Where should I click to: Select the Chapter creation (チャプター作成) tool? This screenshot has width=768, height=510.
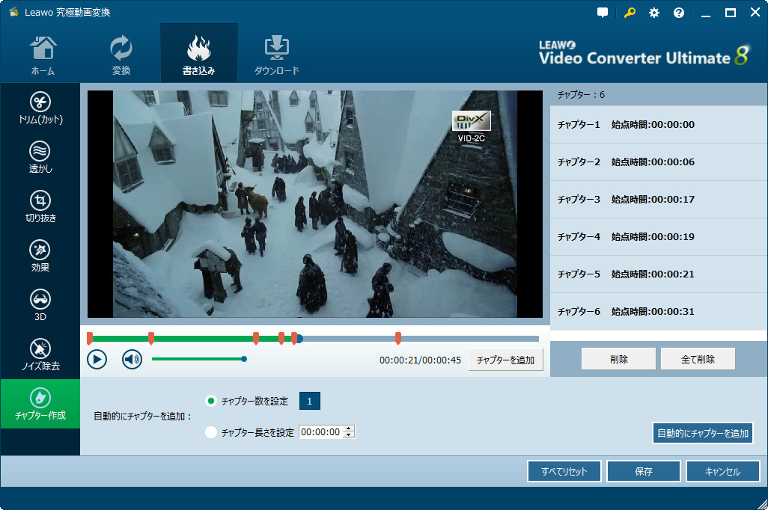tap(40, 404)
